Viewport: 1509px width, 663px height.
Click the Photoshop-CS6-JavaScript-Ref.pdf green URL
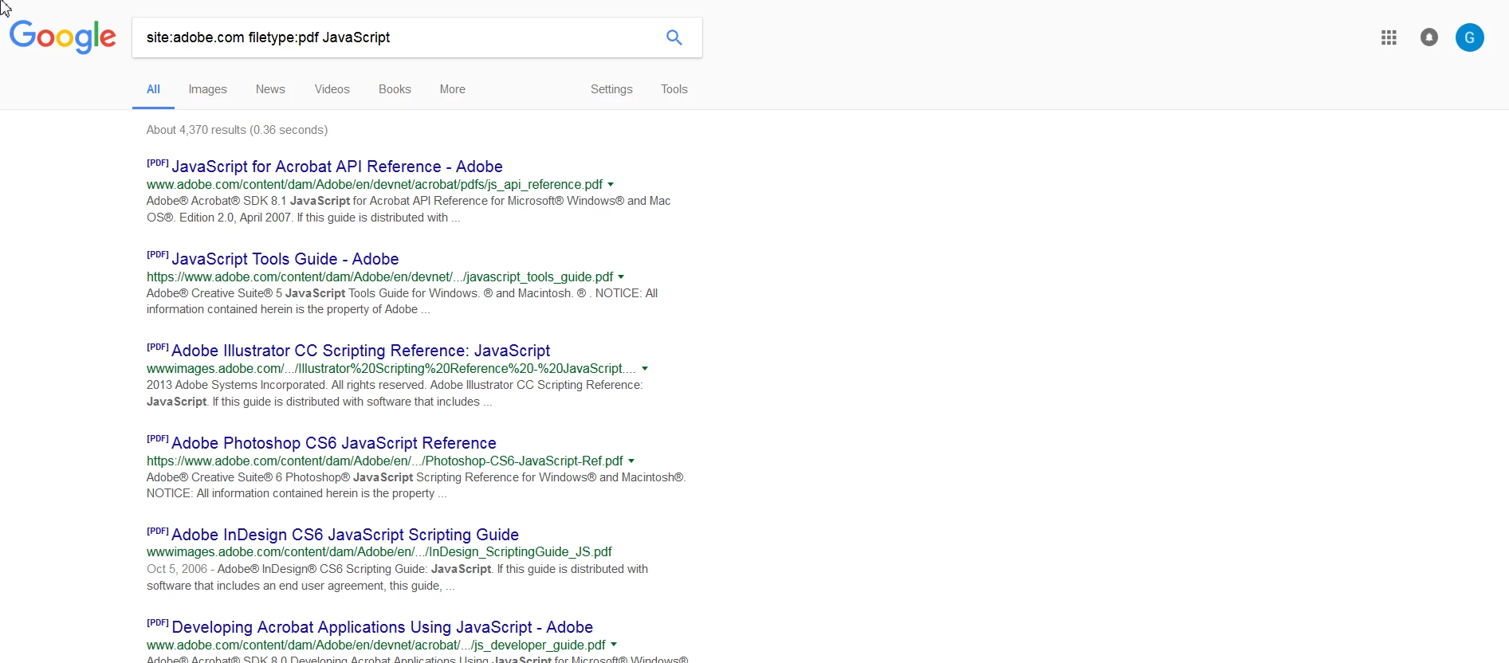(385, 461)
